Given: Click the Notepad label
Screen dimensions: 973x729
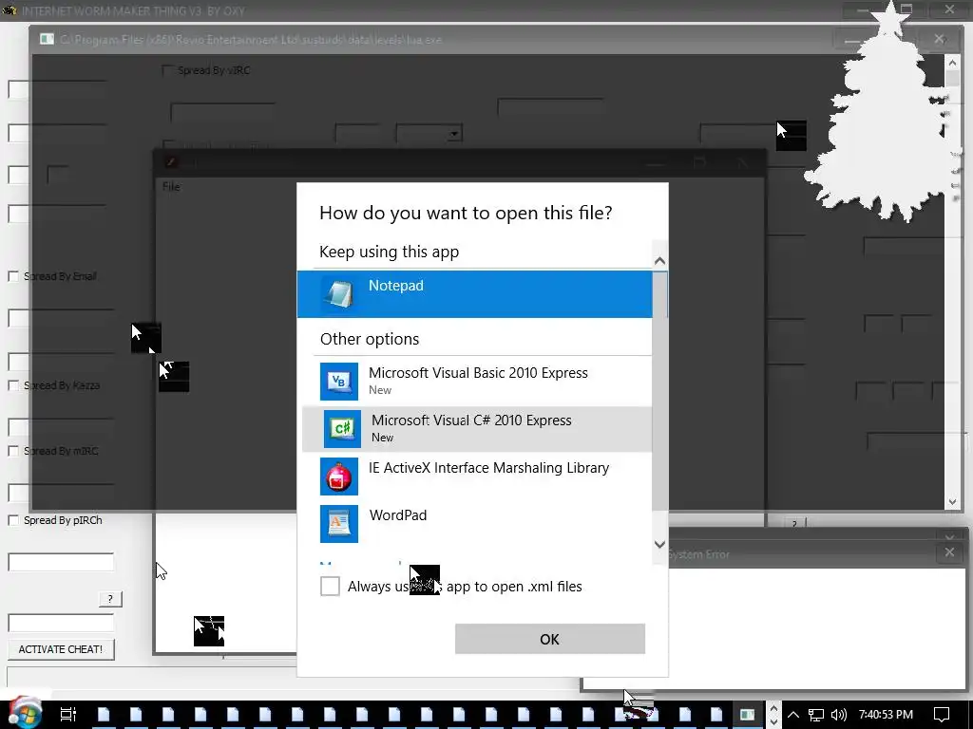Looking at the screenshot, I should coord(396,285).
